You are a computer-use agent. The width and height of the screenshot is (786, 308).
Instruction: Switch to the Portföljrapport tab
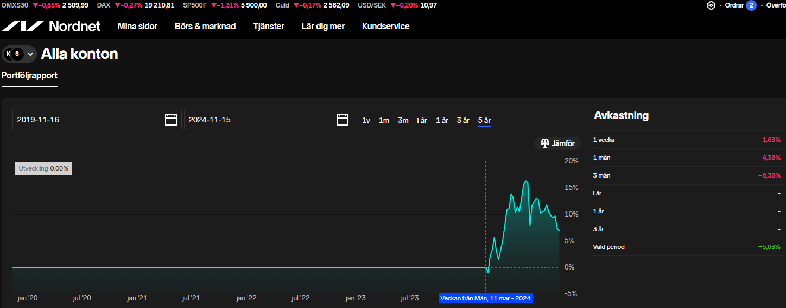29,75
